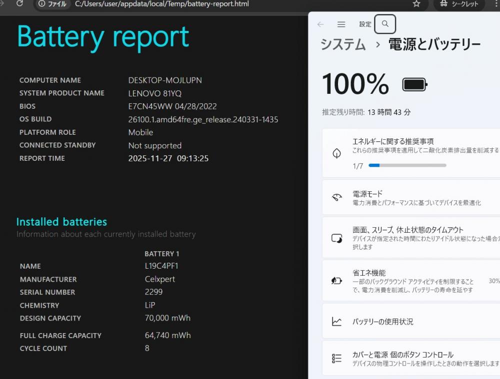Bookmark this page with the star icon
Viewport: 500px width, 379px height.
click(x=416, y=4)
